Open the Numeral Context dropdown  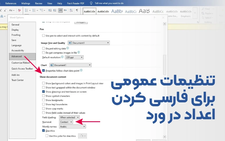click(x=66, y=122)
